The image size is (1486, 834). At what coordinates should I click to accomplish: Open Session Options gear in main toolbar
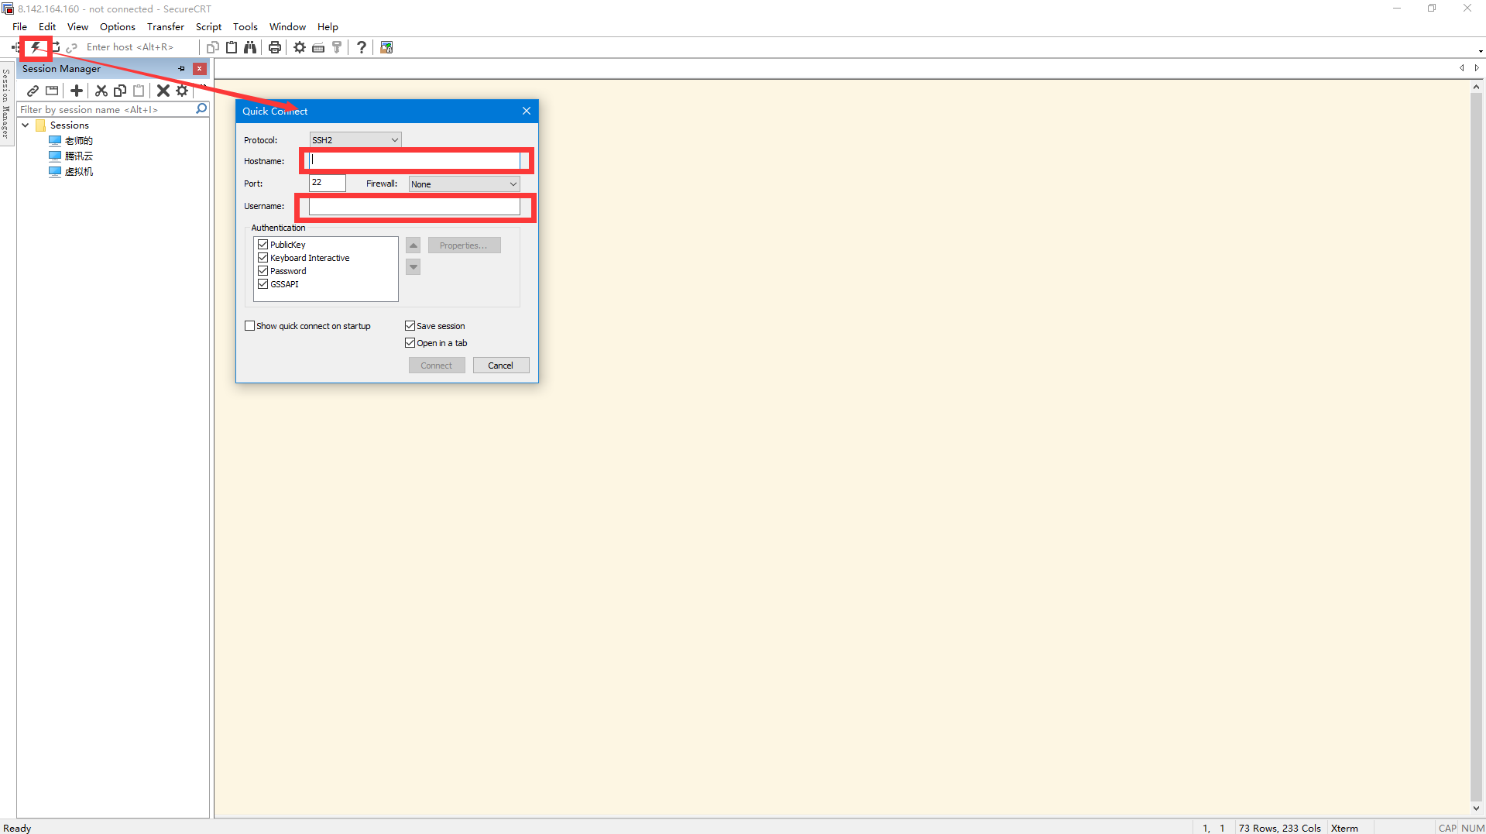299,47
